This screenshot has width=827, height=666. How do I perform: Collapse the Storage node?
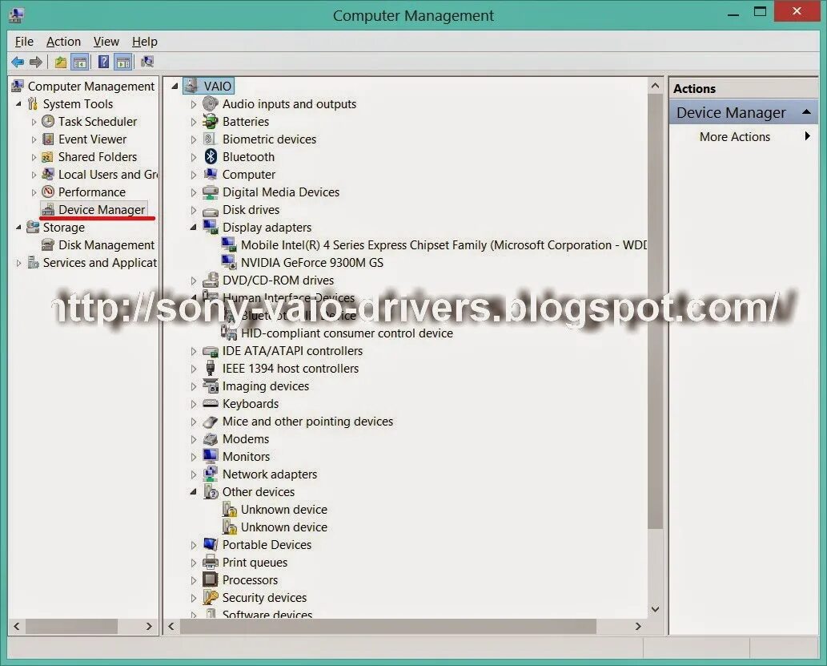pyautogui.click(x=19, y=227)
